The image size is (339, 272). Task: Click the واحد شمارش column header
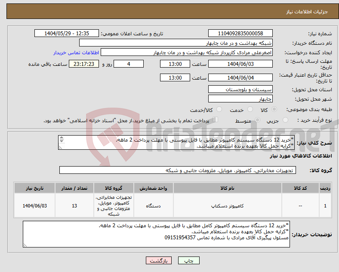tap(153, 188)
